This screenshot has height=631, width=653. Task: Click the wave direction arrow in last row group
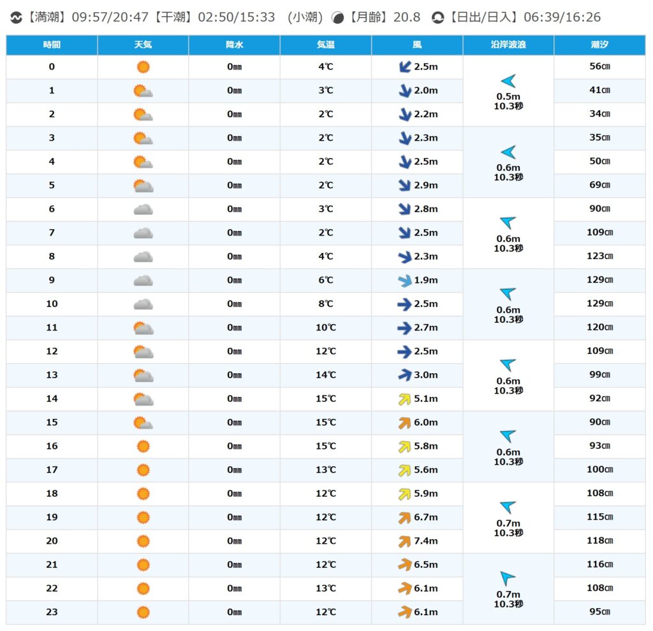(x=508, y=579)
